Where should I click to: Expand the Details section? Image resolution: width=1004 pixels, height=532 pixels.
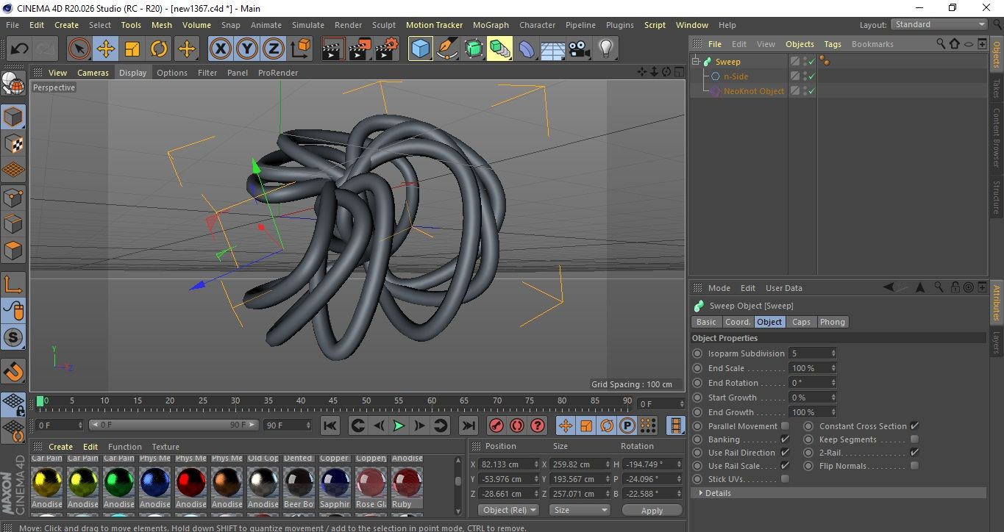(839, 493)
